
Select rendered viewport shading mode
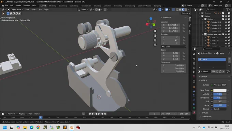click(186, 10)
